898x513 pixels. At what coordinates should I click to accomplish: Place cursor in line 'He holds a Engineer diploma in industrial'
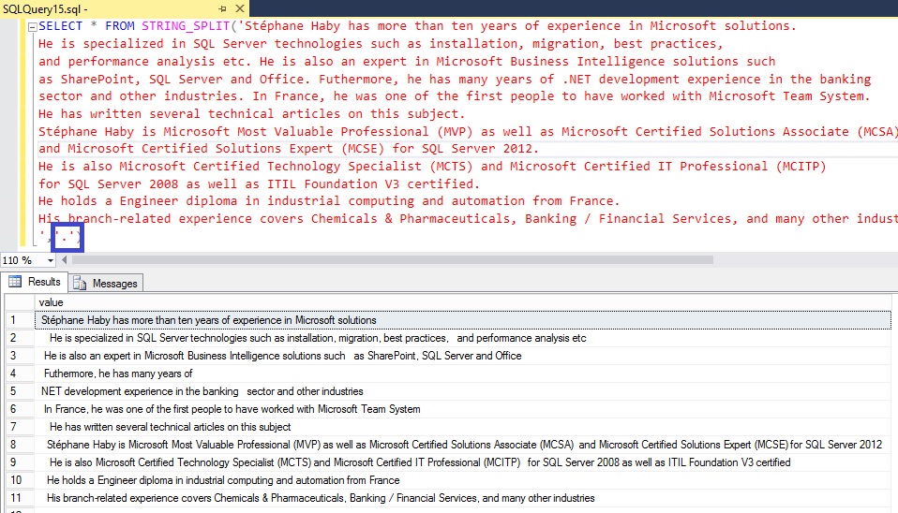point(329,201)
